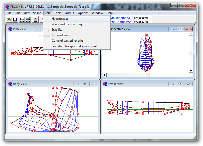Click the Save floppy disk icon

point(15,20)
